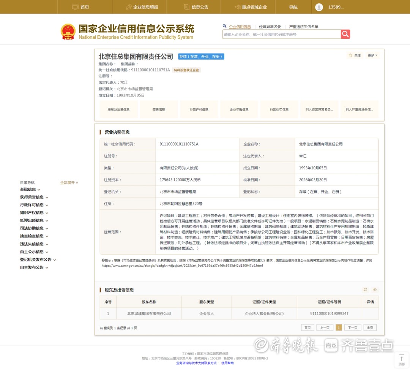
Task: Expand 行政许可信息 in sidebar navigation
Action: coord(34,205)
